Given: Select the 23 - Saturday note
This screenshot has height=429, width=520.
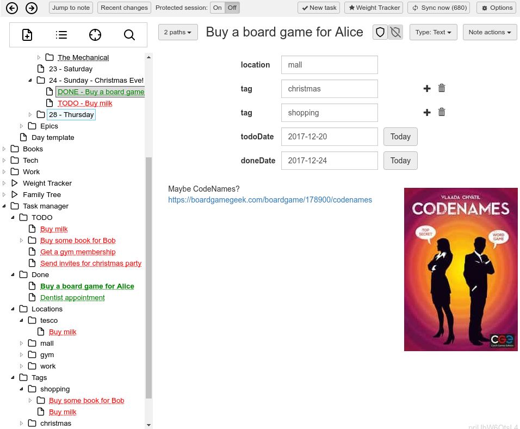Looking at the screenshot, I should click(71, 69).
